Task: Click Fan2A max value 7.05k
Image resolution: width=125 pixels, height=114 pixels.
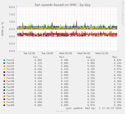Action: 118,66
